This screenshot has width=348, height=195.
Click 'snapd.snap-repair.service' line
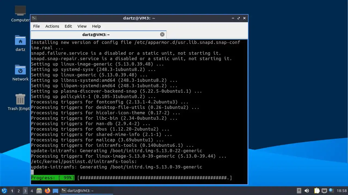pos(131,58)
